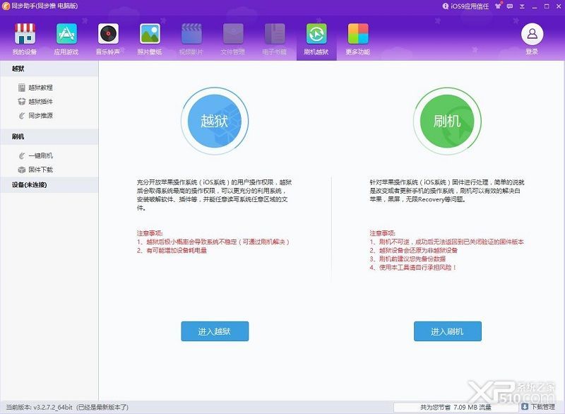Click the 进入刷机 button
This screenshot has height=414, width=565.
pyautogui.click(x=448, y=331)
